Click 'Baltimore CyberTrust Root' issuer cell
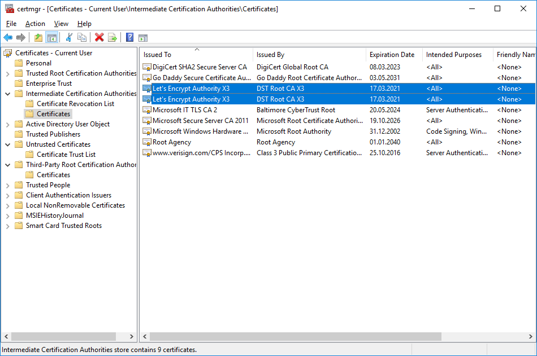 (296, 110)
